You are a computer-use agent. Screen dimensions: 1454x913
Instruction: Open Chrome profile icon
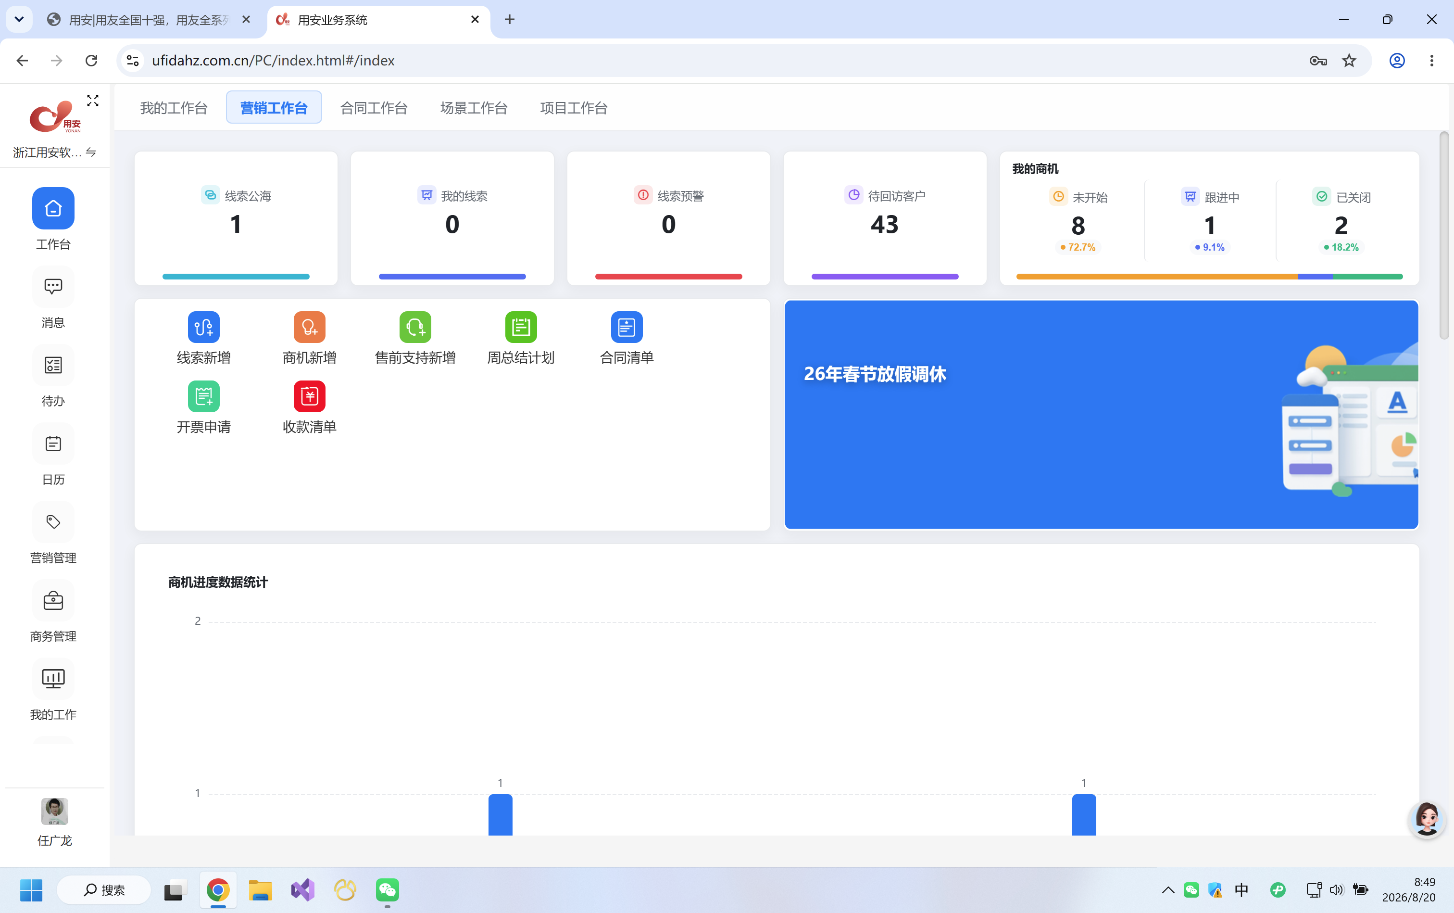[1397, 61]
